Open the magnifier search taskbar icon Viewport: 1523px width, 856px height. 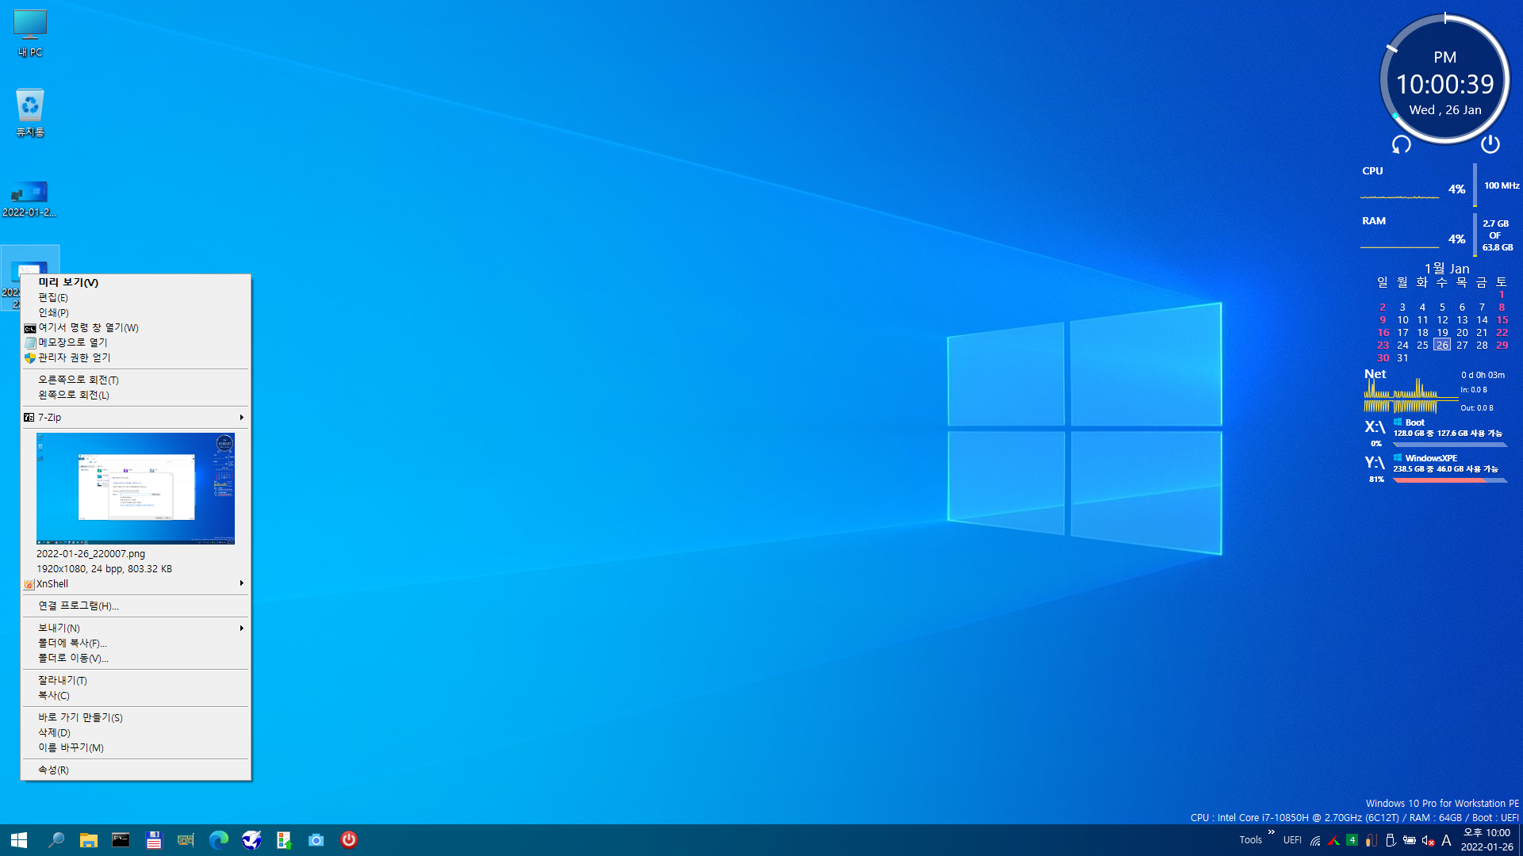pyautogui.click(x=56, y=840)
